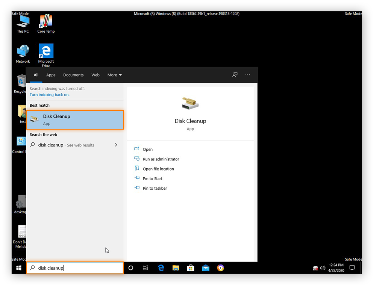This screenshot has width=376, height=287.
Task: Open This PC desktop icon
Action: click(x=23, y=24)
